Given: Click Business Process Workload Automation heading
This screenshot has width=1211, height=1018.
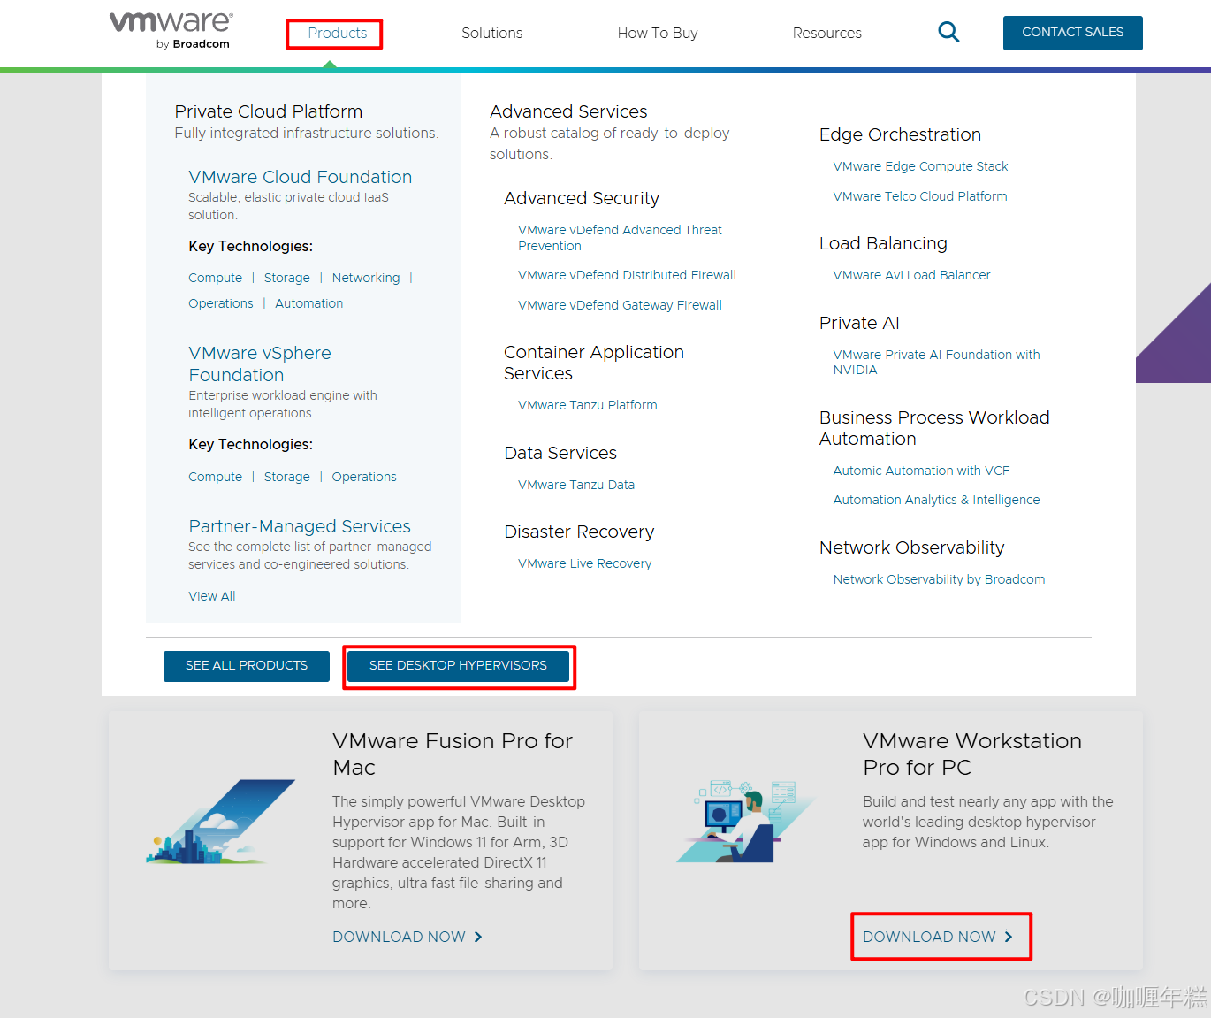Looking at the screenshot, I should coord(934,428).
